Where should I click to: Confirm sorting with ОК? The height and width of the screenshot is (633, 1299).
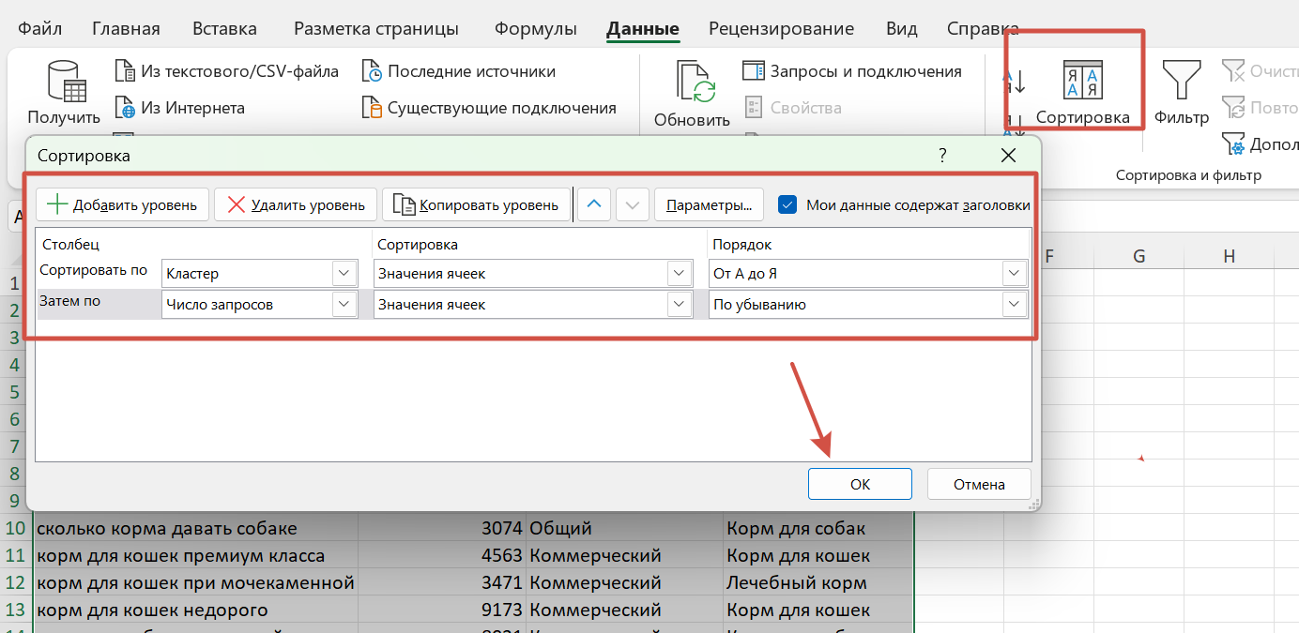(x=860, y=484)
